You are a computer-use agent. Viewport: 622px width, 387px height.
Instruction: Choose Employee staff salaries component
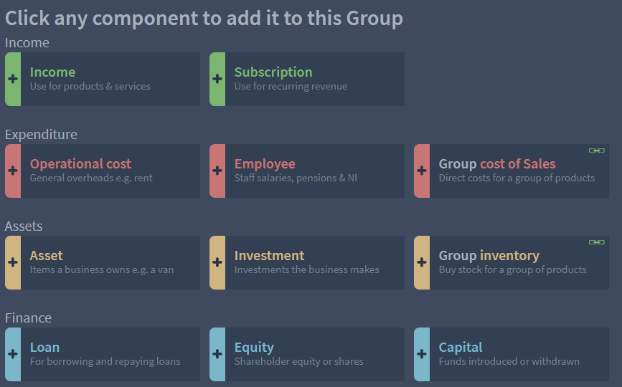[x=307, y=171]
